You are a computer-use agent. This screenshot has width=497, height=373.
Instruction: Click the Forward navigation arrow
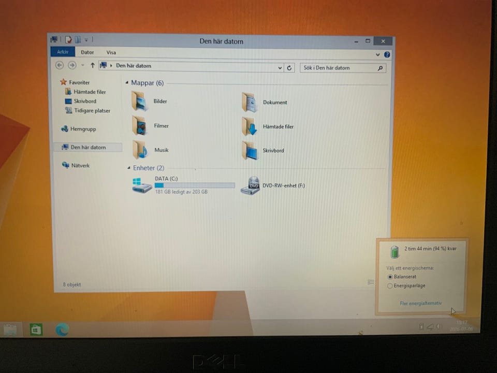tap(72, 65)
